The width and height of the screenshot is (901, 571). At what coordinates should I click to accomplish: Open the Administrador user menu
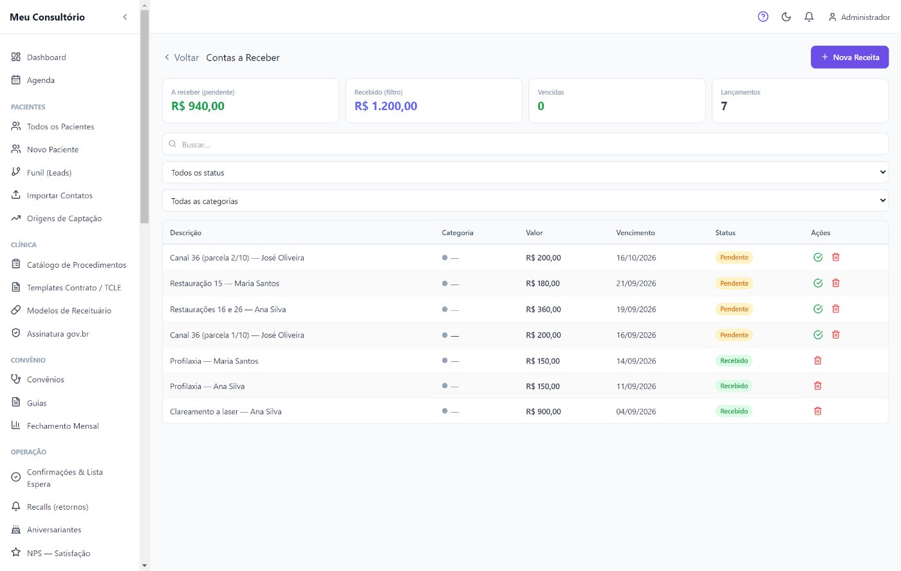click(859, 17)
